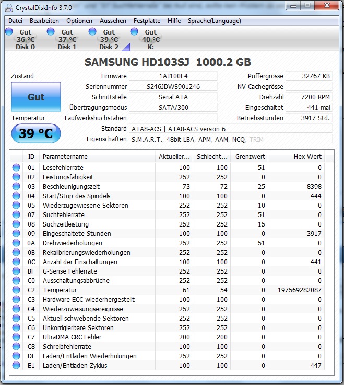Open the Aussehen menu
Screen dimensions: 344x385
tap(113, 21)
